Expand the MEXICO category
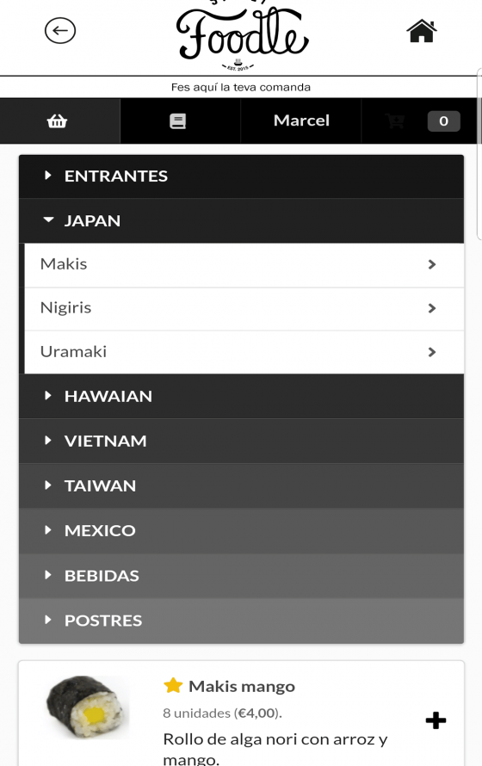This screenshot has height=766, width=482. [241, 530]
